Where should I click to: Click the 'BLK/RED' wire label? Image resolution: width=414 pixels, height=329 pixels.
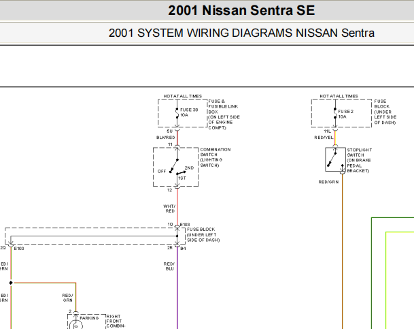click(166, 138)
